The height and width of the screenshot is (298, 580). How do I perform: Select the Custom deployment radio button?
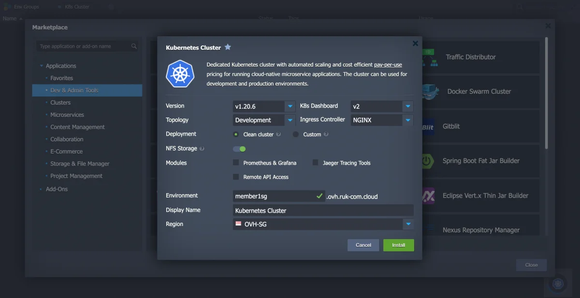[x=296, y=134]
